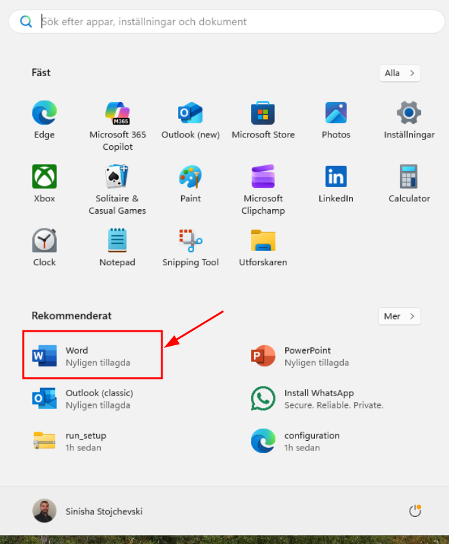The height and width of the screenshot is (544, 449).
Task: Open the Microsoft Store app
Action: (x=263, y=114)
